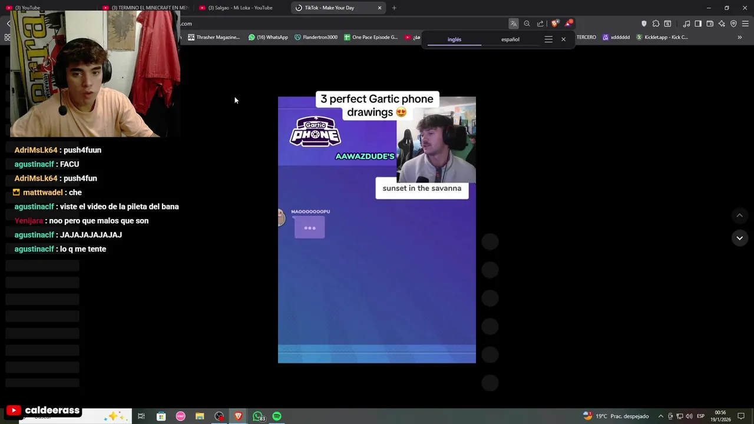754x424 pixels.
Task: Open File Explorer from taskbar
Action: pos(200,416)
